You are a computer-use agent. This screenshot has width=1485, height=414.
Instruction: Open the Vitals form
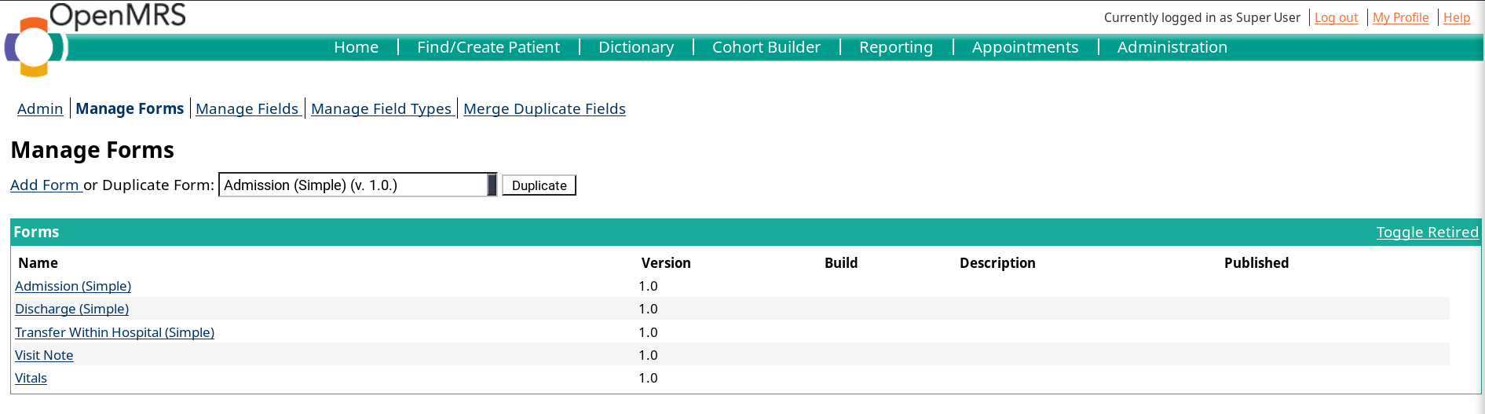(31, 378)
